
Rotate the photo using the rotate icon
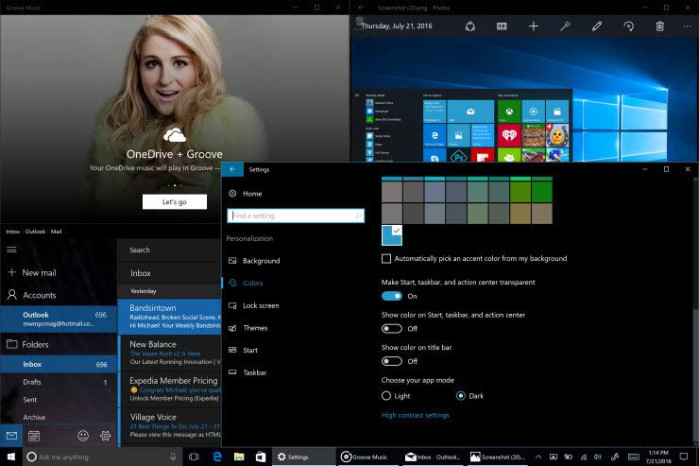click(628, 26)
